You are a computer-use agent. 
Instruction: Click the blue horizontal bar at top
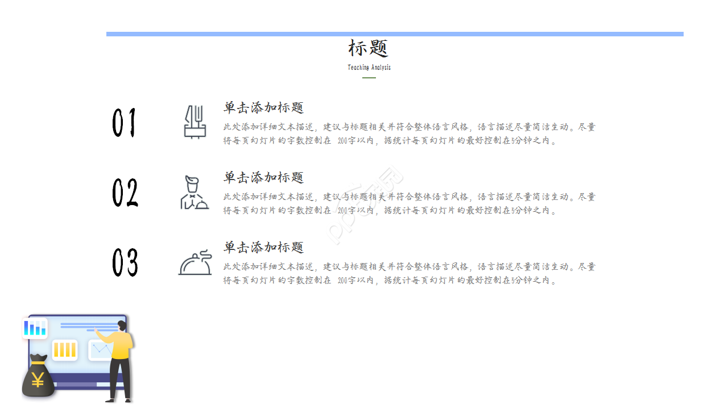point(395,34)
